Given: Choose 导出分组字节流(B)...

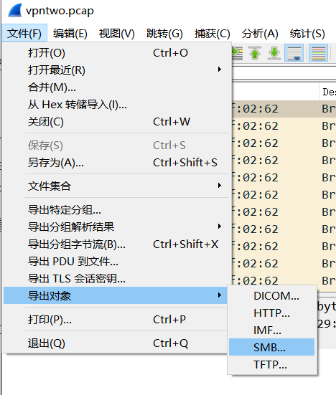Looking at the screenshot, I should [117, 244].
